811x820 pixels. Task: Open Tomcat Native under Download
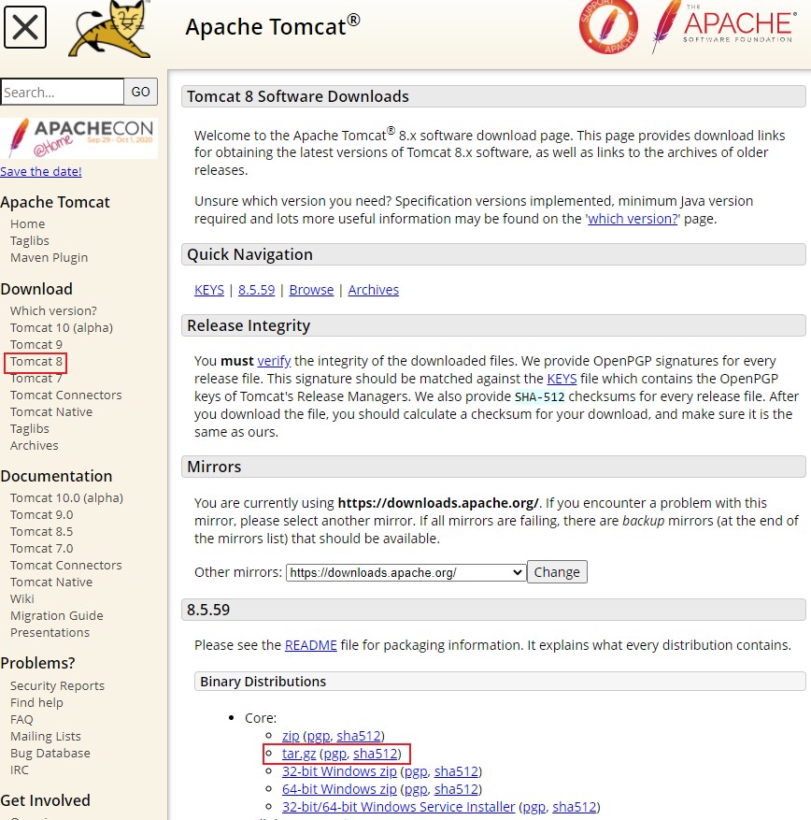51,411
